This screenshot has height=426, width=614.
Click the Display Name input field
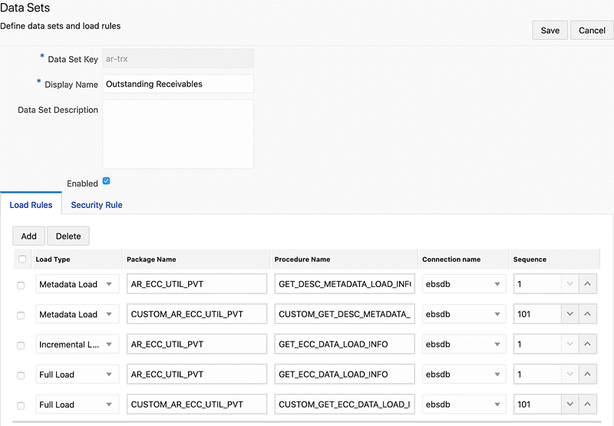178,84
